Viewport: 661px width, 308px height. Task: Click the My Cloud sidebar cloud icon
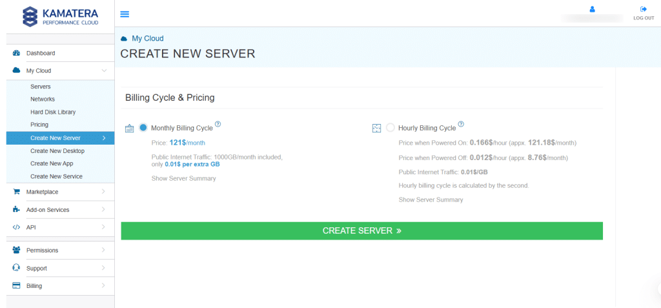pyautogui.click(x=16, y=70)
